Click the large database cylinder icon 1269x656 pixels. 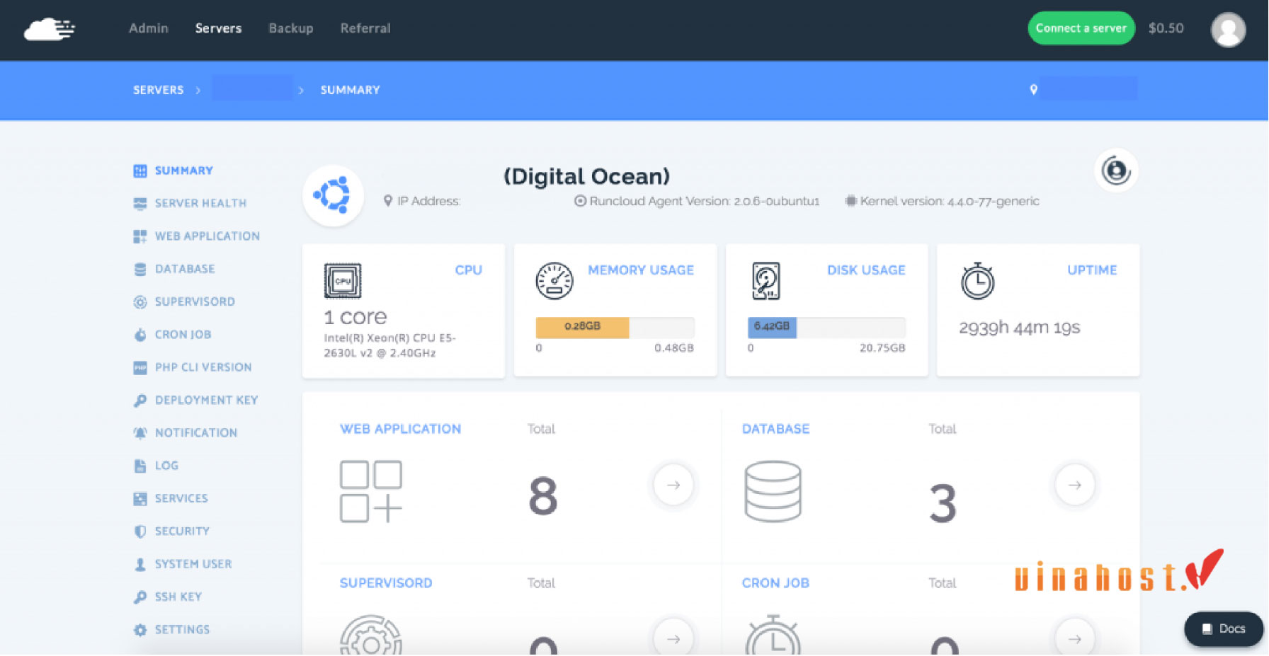tap(773, 492)
